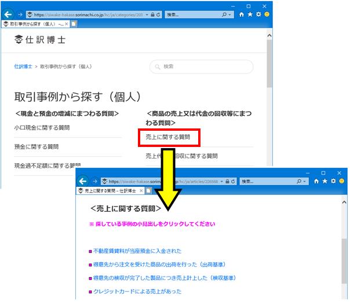350x302 pixels.
Task: Click the 仕訳博士 breadcrumb link
Action: click(x=23, y=67)
